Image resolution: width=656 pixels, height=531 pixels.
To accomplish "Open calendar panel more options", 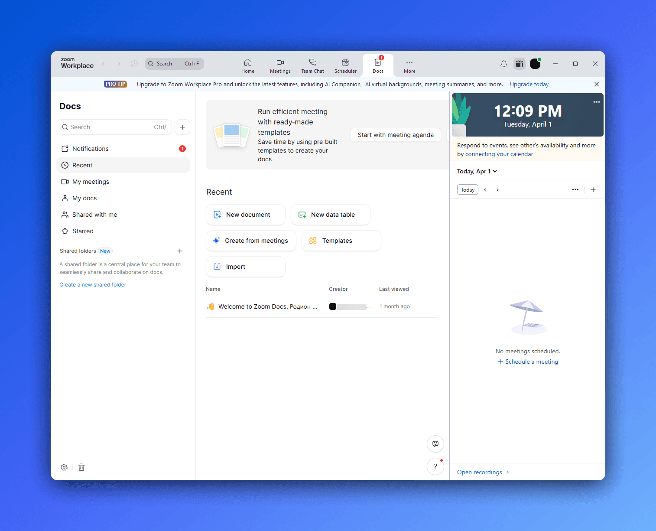I will (575, 189).
